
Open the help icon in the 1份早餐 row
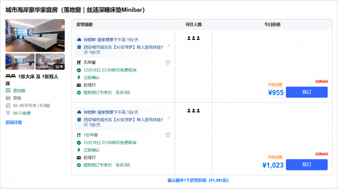coord(168,135)
